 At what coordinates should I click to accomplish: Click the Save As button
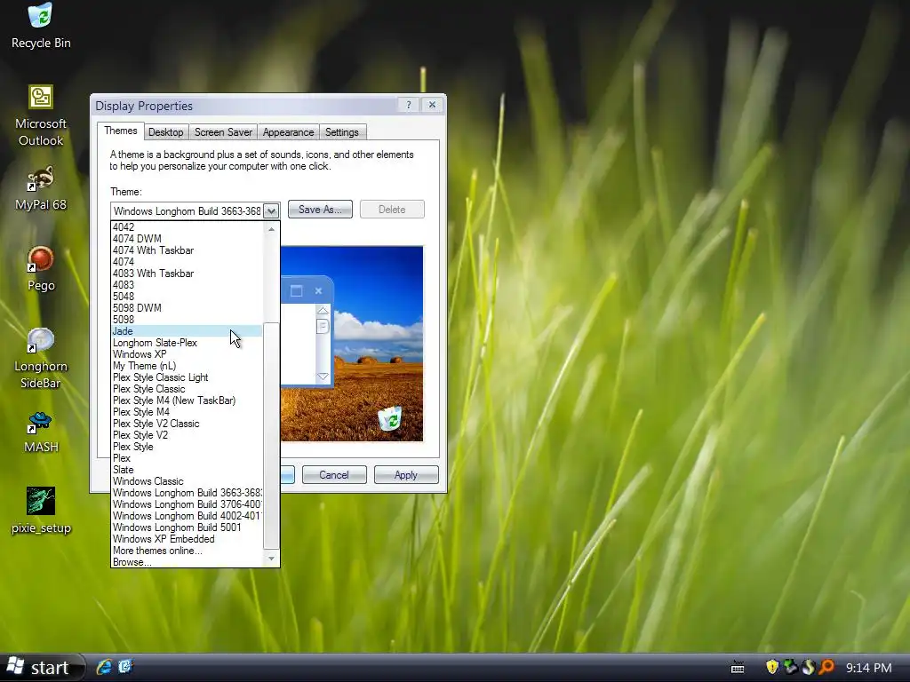(x=320, y=210)
